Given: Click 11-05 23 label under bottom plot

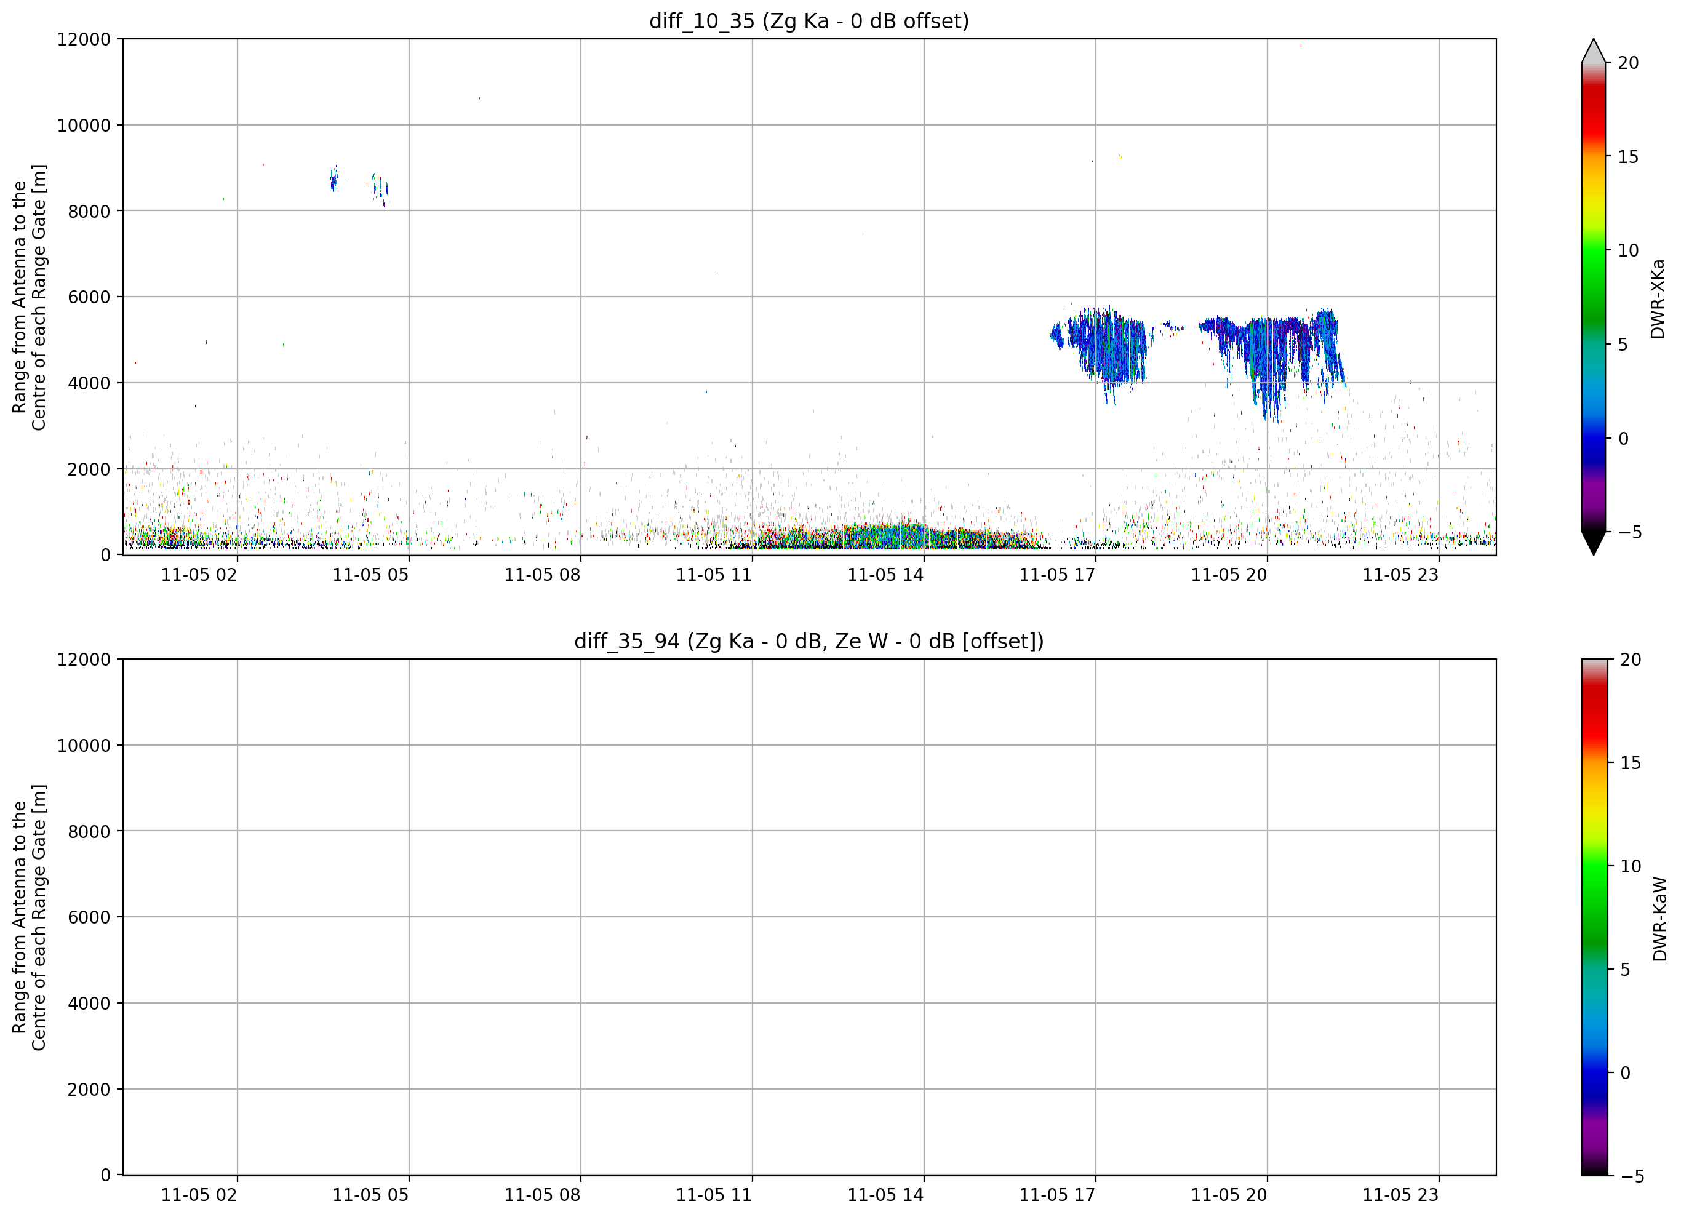Looking at the screenshot, I should (x=1401, y=1195).
